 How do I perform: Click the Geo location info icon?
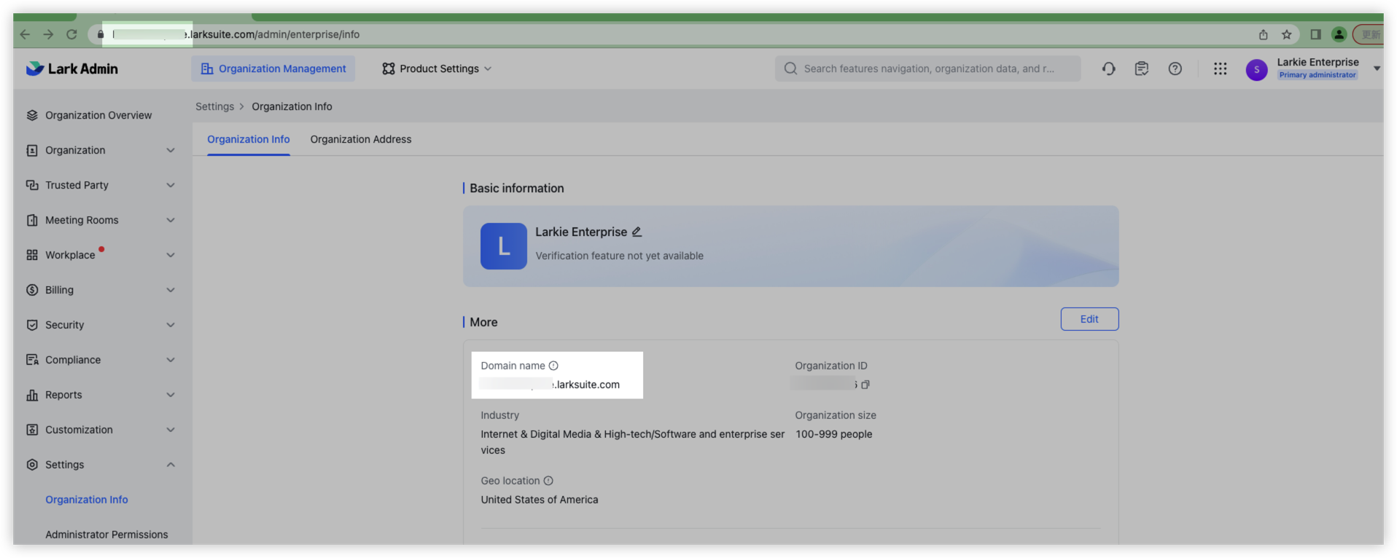click(x=548, y=481)
